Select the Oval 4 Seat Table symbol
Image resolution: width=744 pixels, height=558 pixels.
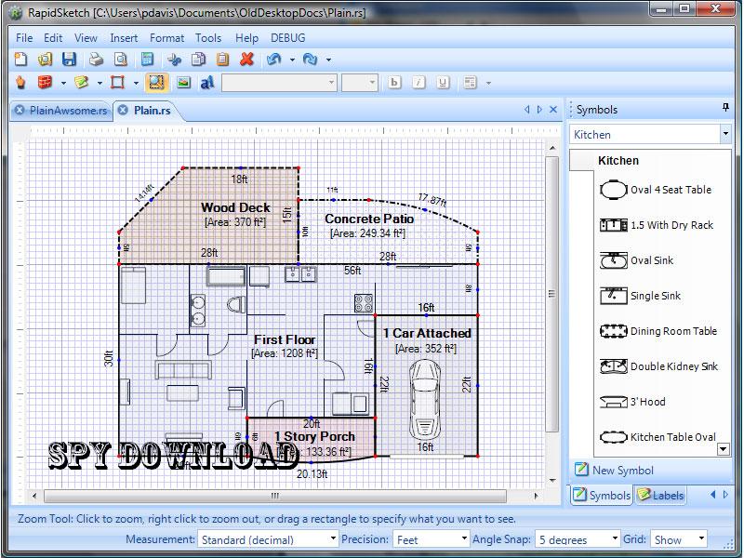pos(657,190)
